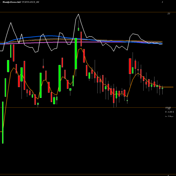Click the last small green candle at the right end
The height and width of the screenshot is (176, 176).
[x=162, y=88]
